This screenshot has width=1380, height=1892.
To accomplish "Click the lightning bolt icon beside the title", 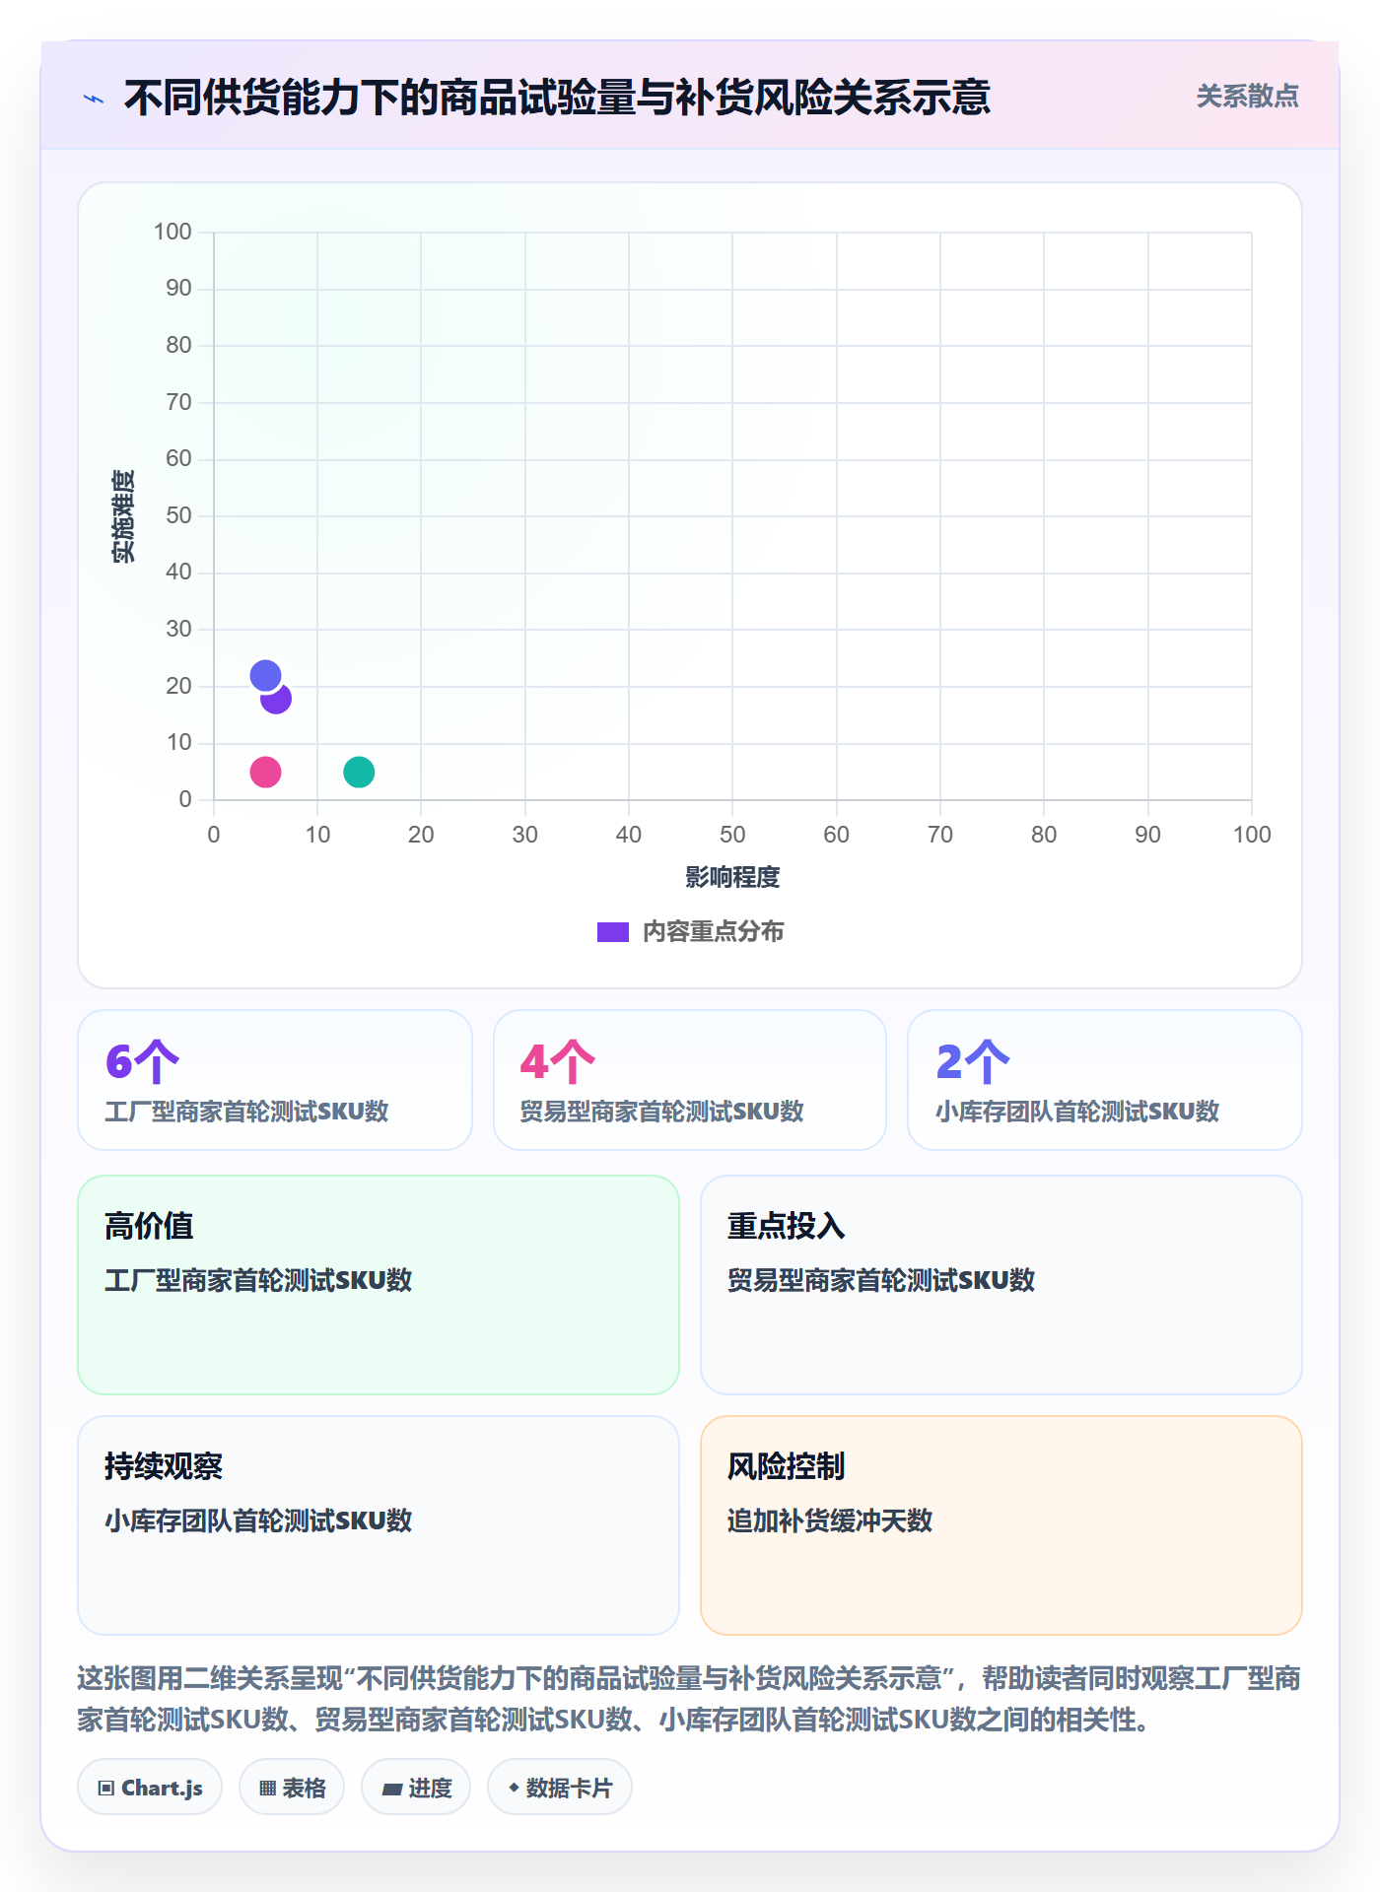I will (94, 99).
